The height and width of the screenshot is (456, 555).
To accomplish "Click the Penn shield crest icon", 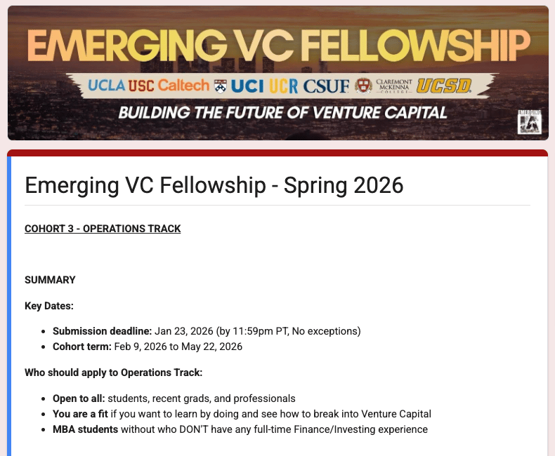I will tap(221, 86).
